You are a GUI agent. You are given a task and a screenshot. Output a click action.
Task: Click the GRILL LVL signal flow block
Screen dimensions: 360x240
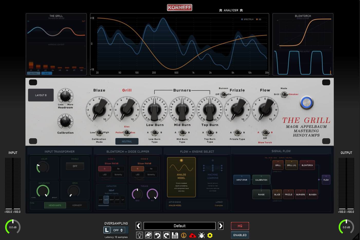click(292, 165)
